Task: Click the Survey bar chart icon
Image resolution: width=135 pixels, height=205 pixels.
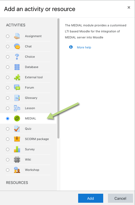Action: tap(17, 149)
